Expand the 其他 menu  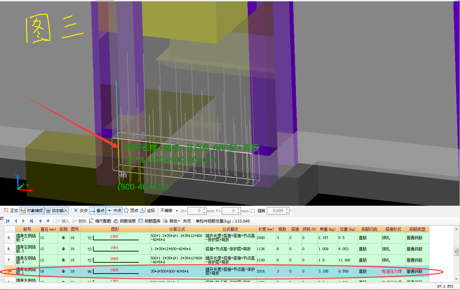pos(172,221)
